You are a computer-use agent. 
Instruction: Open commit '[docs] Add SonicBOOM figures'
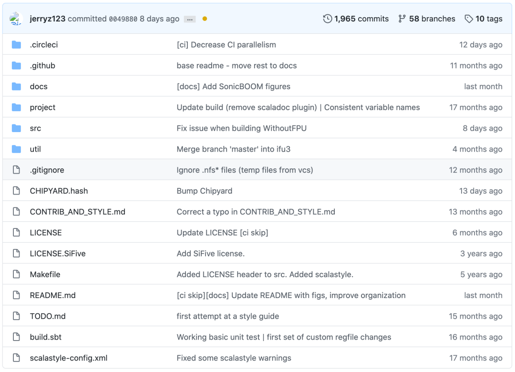coord(234,86)
